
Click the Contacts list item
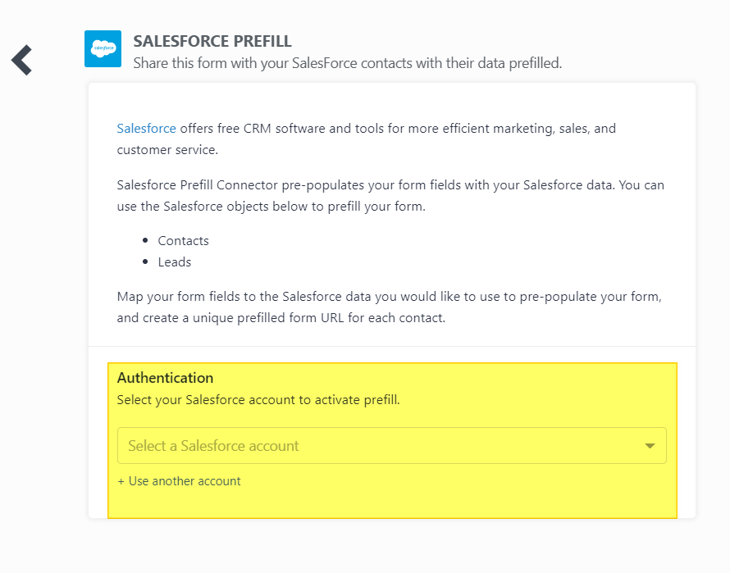184,241
